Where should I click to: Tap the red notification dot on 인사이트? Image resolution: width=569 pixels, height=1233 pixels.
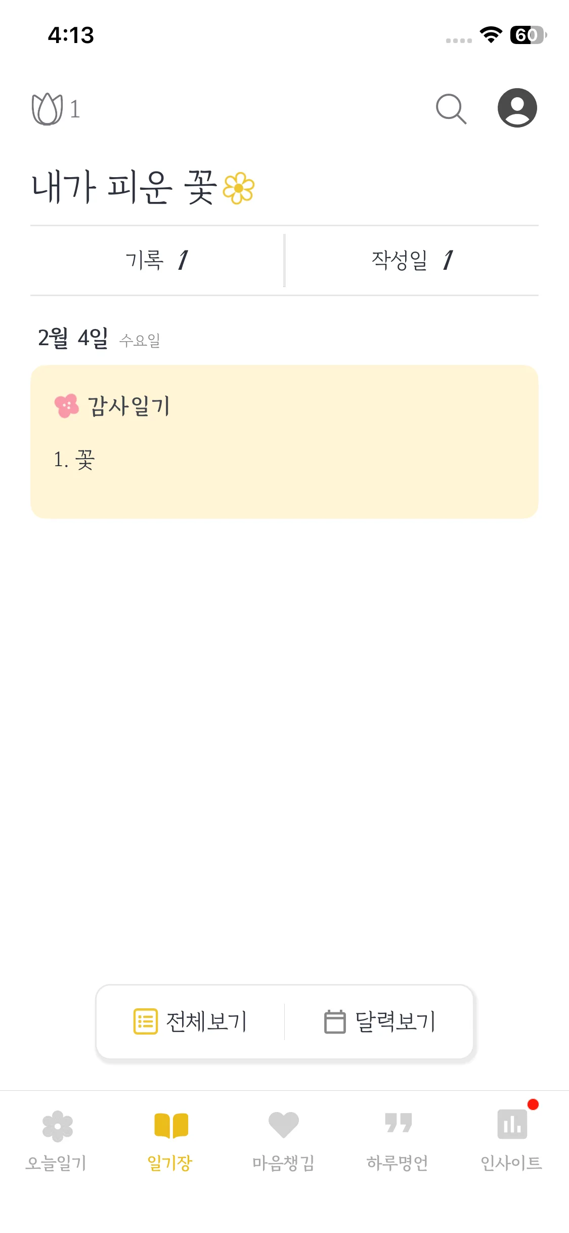[x=533, y=1104]
